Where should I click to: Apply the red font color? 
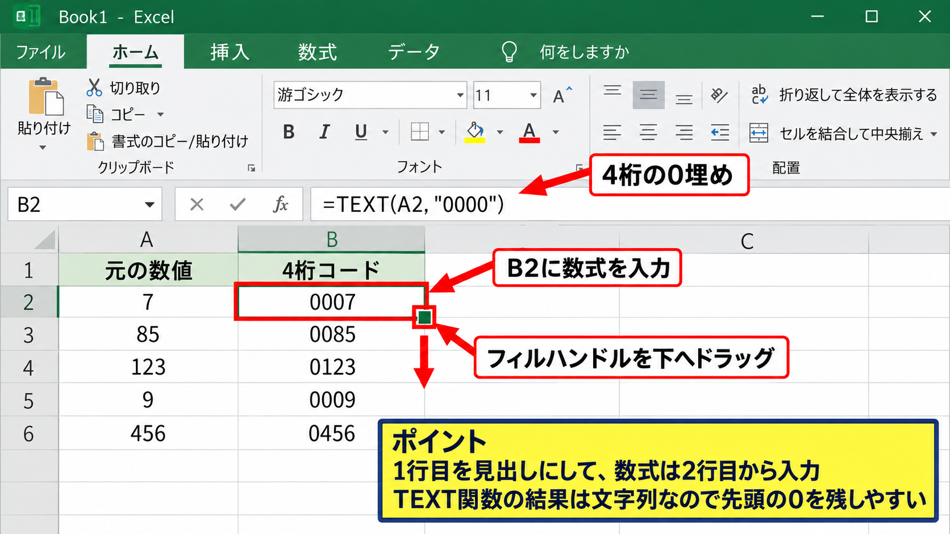tap(529, 132)
